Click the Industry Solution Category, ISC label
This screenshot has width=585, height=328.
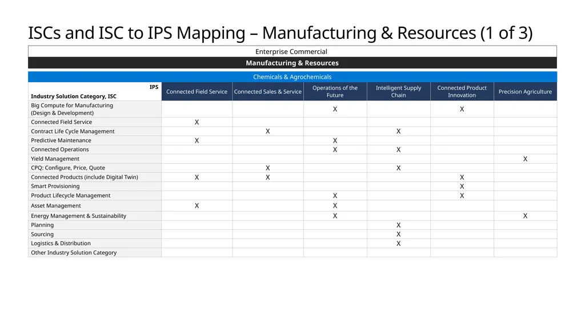coord(74,96)
